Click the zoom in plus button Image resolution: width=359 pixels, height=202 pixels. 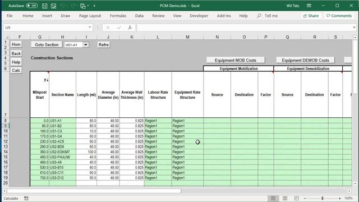340,198
